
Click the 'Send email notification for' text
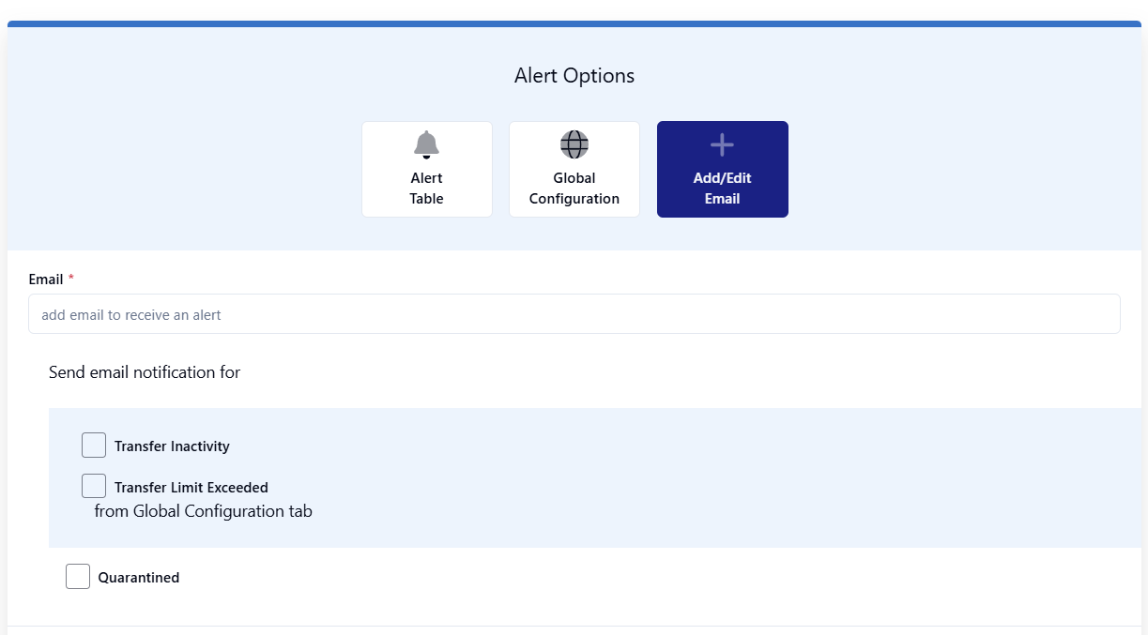click(x=145, y=372)
